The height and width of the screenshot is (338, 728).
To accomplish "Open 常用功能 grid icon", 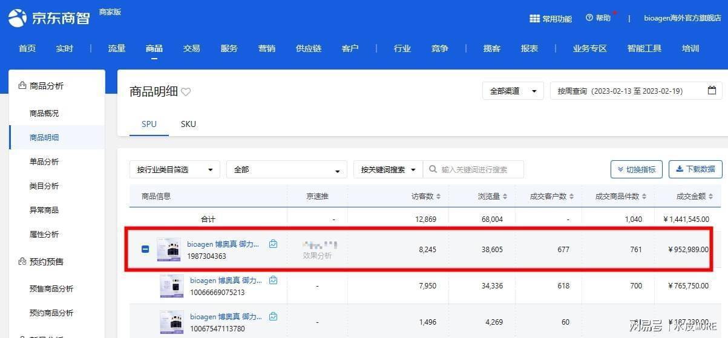I will pos(534,19).
